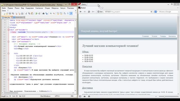Collapse the body tag fold marker
The image size is (180, 101).
click(9, 27)
